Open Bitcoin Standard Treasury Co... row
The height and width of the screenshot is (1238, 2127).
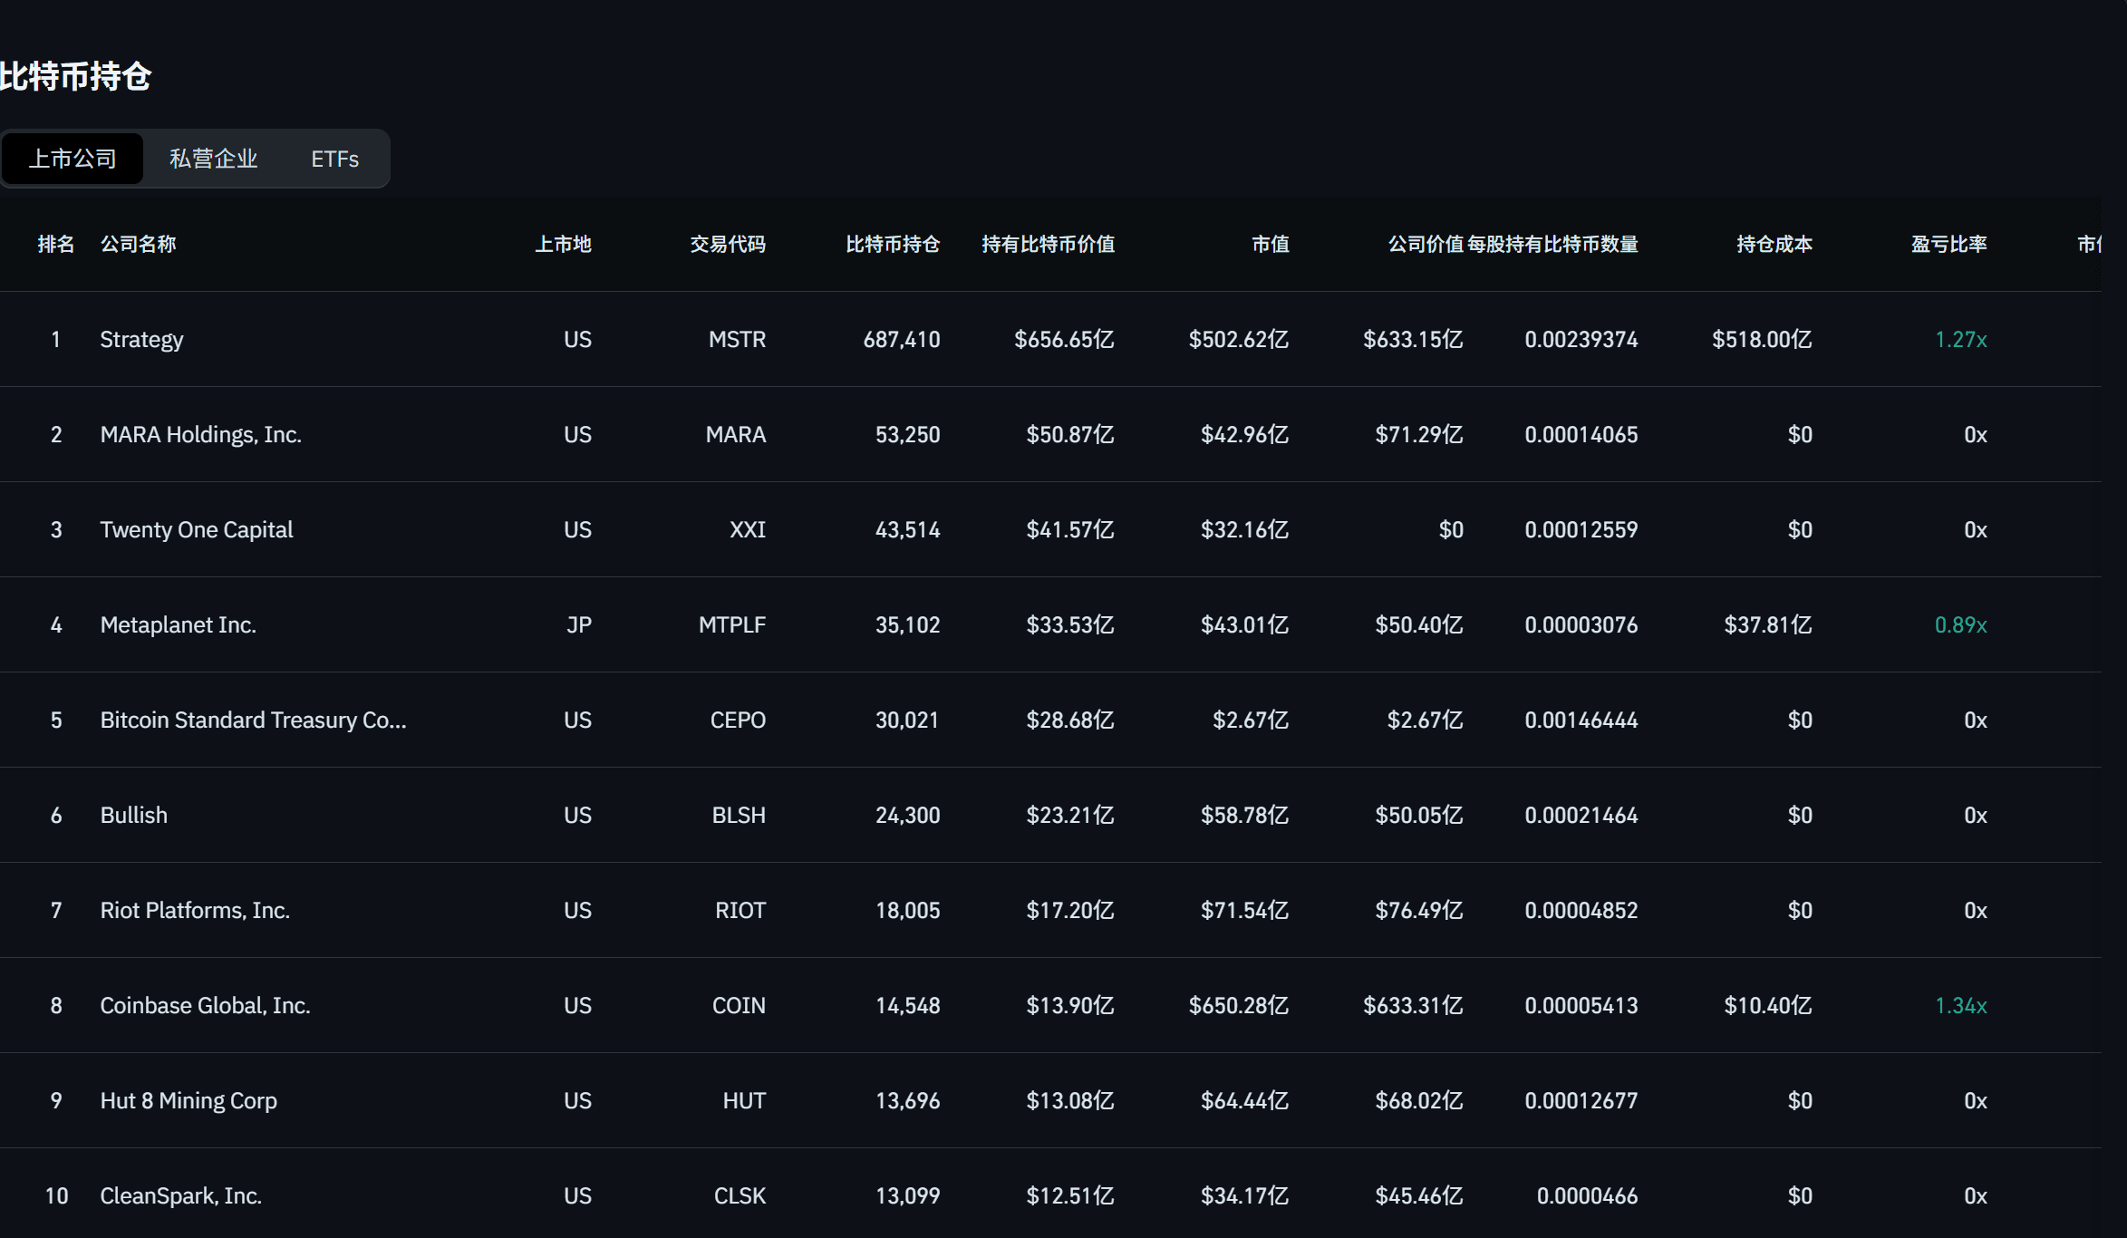point(253,720)
